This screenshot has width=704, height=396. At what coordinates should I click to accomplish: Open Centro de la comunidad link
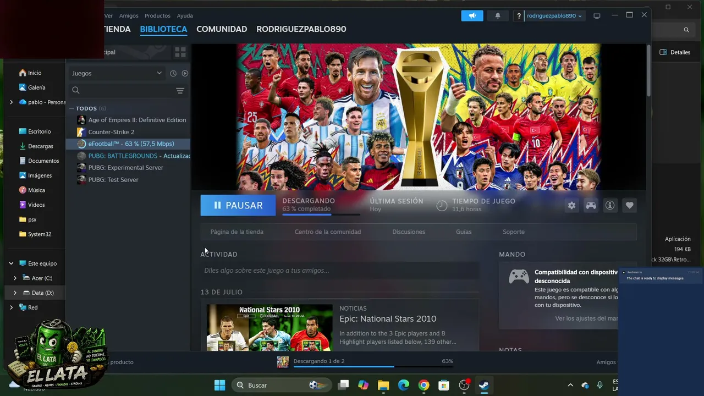point(328,232)
